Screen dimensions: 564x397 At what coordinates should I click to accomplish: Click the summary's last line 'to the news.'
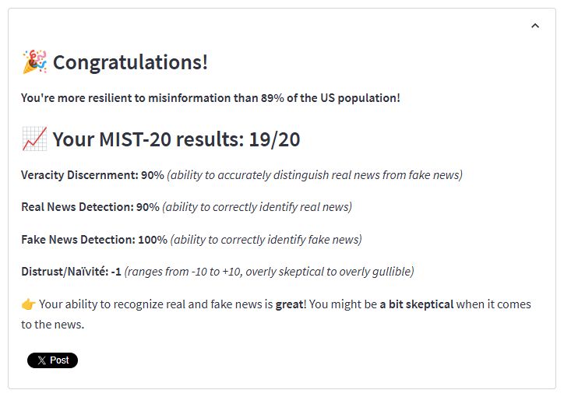click(52, 325)
